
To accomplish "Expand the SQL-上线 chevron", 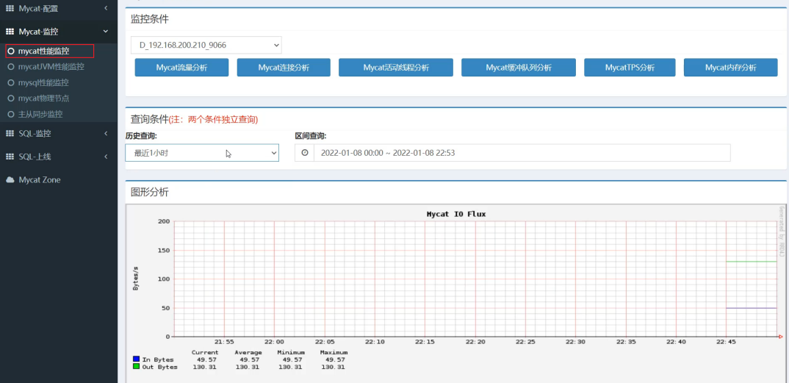I will coord(106,157).
